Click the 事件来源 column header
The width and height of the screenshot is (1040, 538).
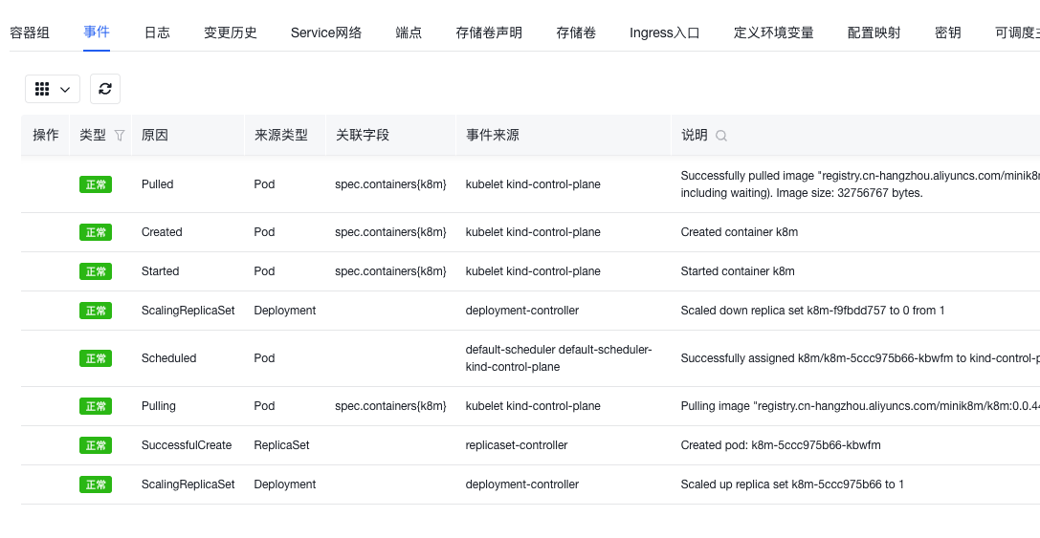point(493,136)
